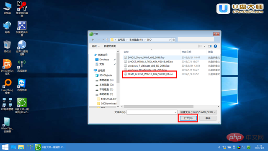Expand the address bar history dropdown
The image size is (268, 151).
[x=170, y=40]
